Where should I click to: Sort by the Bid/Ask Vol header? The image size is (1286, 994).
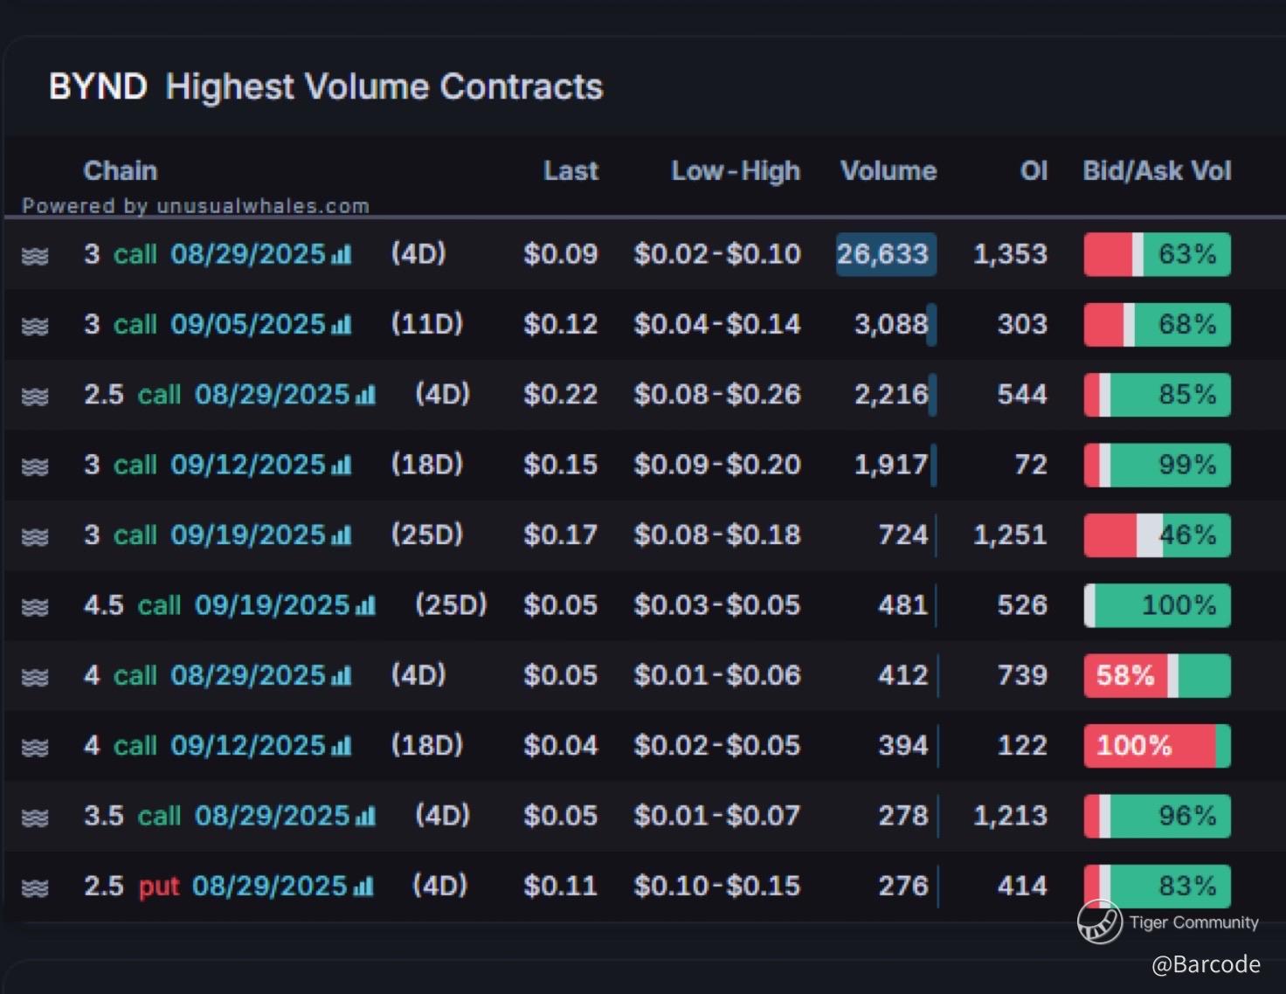pos(1158,170)
